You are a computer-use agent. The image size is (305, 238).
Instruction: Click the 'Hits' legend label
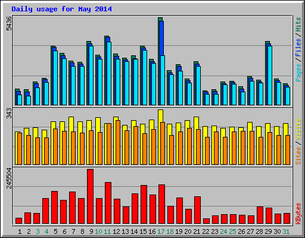(x=298, y=24)
